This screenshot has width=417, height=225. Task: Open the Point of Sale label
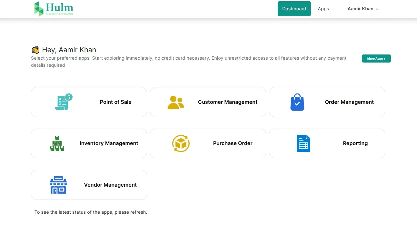click(116, 102)
